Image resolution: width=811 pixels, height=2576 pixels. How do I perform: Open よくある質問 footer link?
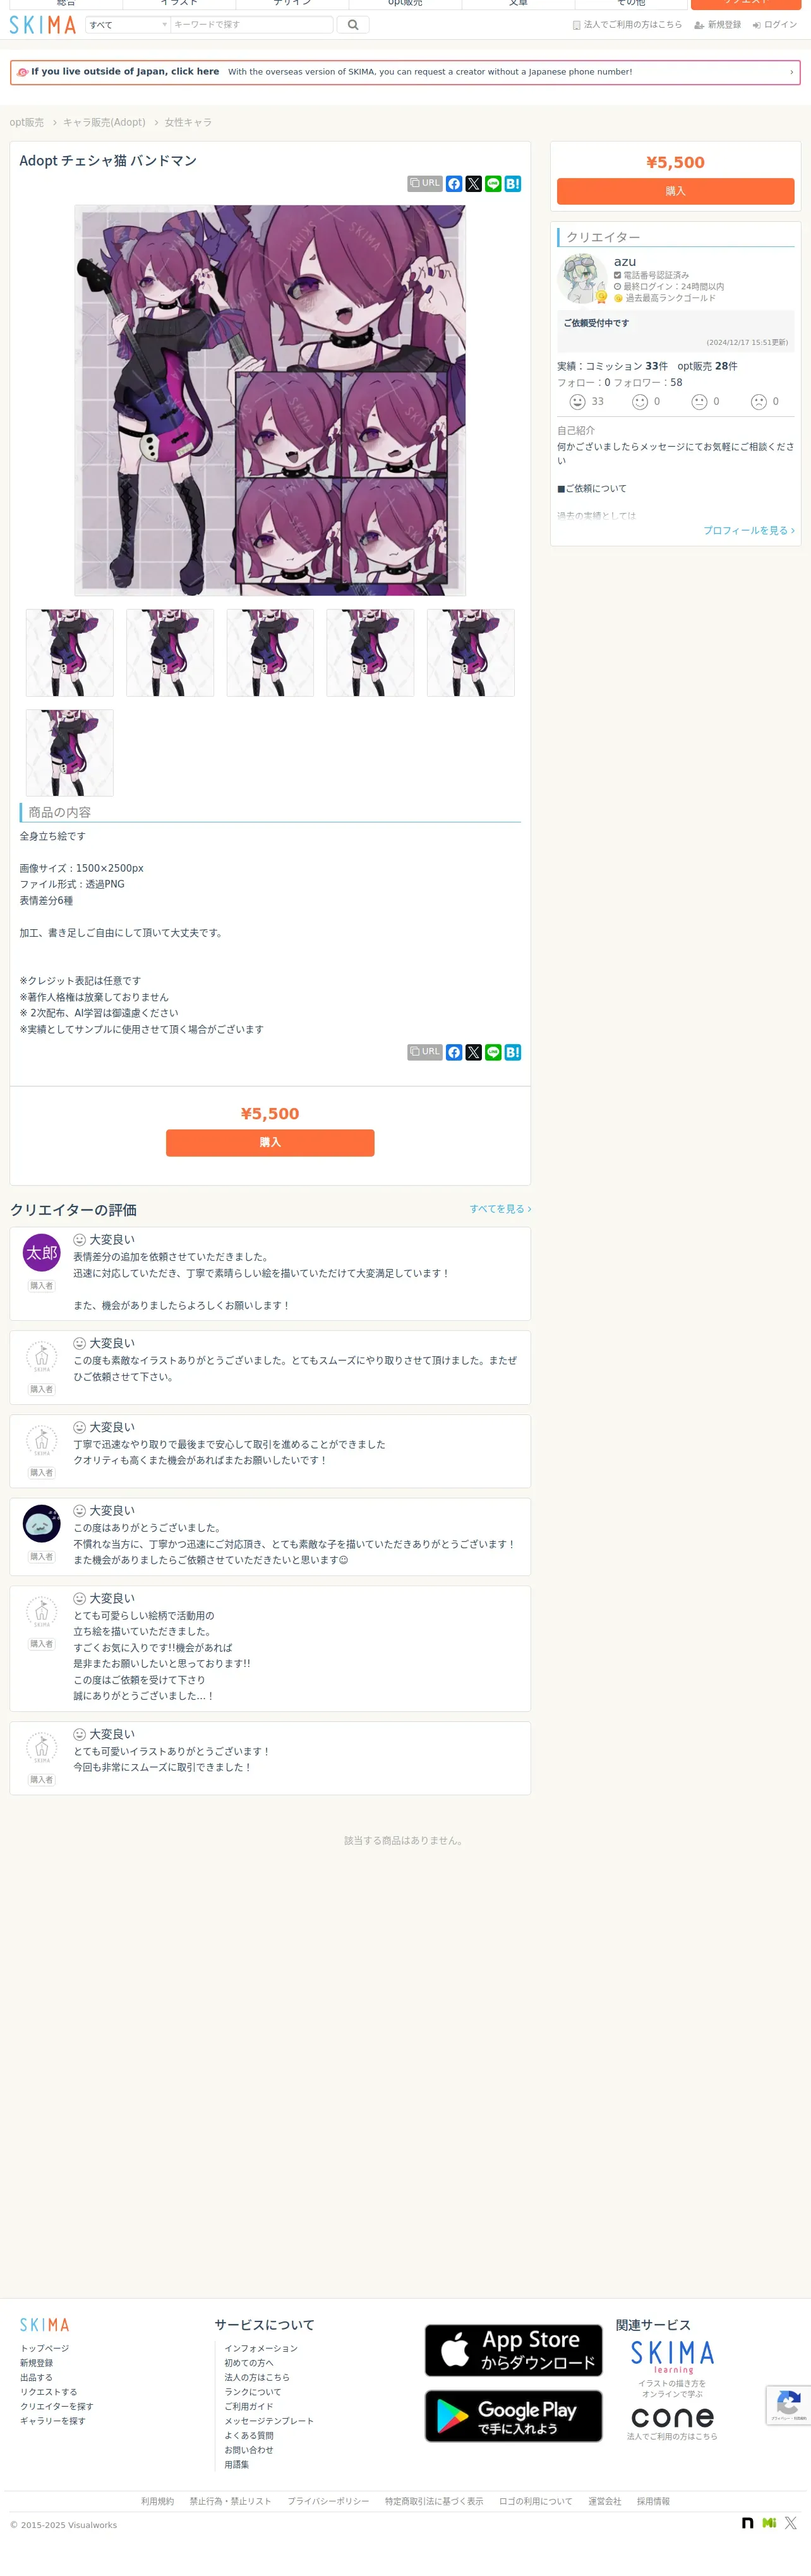(249, 2435)
